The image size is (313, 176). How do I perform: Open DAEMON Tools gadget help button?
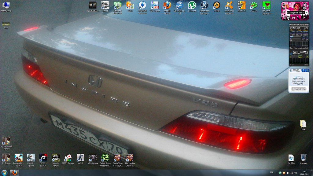pyautogui.click(x=304, y=71)
